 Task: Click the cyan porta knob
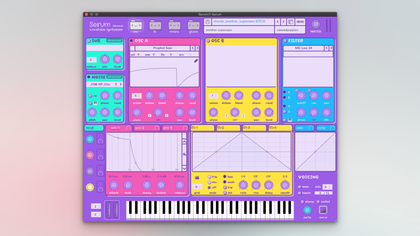(307, 210)
